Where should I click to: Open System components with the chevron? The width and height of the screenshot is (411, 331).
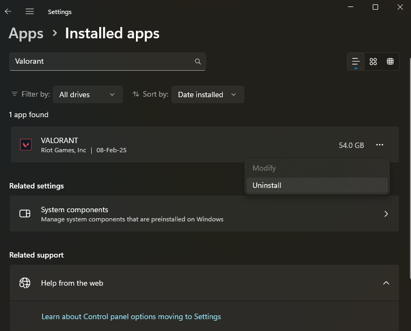[x=386, y=214]
